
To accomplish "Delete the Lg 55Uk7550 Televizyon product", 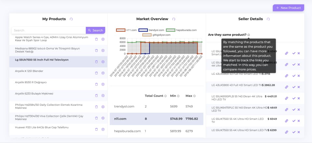I will [97, 62].
